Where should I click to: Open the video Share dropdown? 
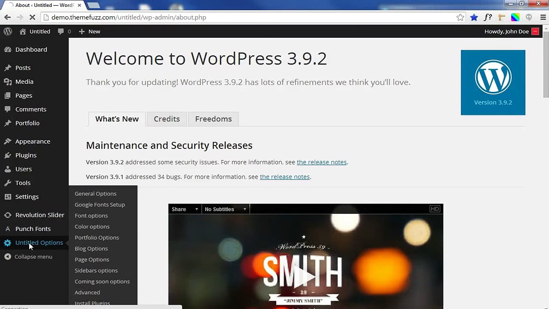185,209
